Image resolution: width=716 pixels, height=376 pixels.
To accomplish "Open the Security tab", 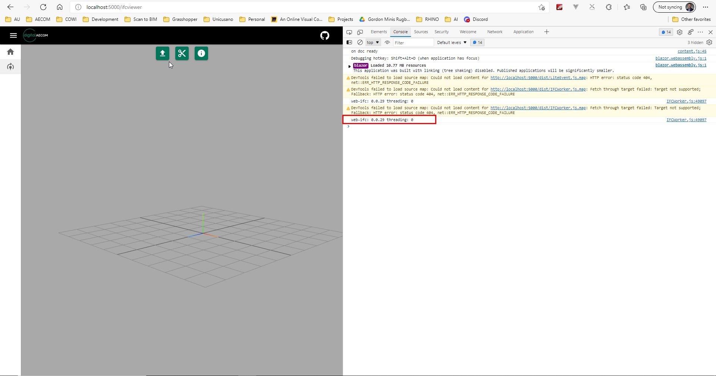I will pos(442,32).
